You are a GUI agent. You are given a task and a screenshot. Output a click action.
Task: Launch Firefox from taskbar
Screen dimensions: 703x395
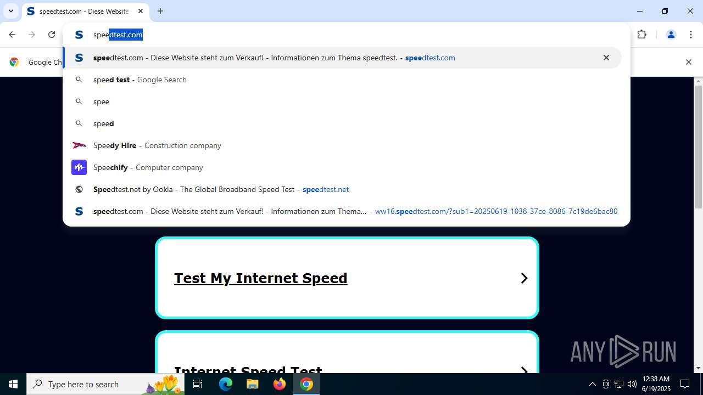point(280,384)
